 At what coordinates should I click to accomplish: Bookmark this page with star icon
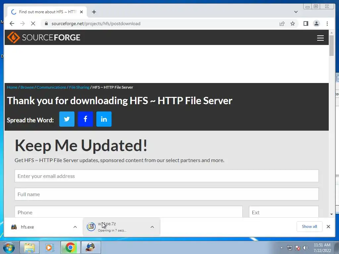(293, 23)
